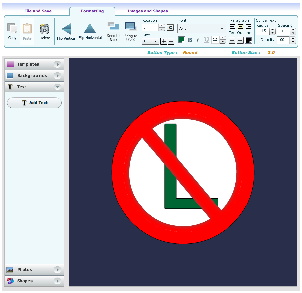Bring the selected object to front
Image resolution: width=302 pixels, height=293 pixels.
[131, 27]
